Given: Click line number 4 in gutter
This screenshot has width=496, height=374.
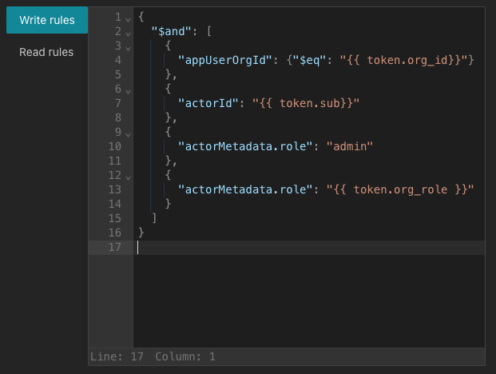Looking at the screenshot, I should pyautogui.click(x=118, y=60).
